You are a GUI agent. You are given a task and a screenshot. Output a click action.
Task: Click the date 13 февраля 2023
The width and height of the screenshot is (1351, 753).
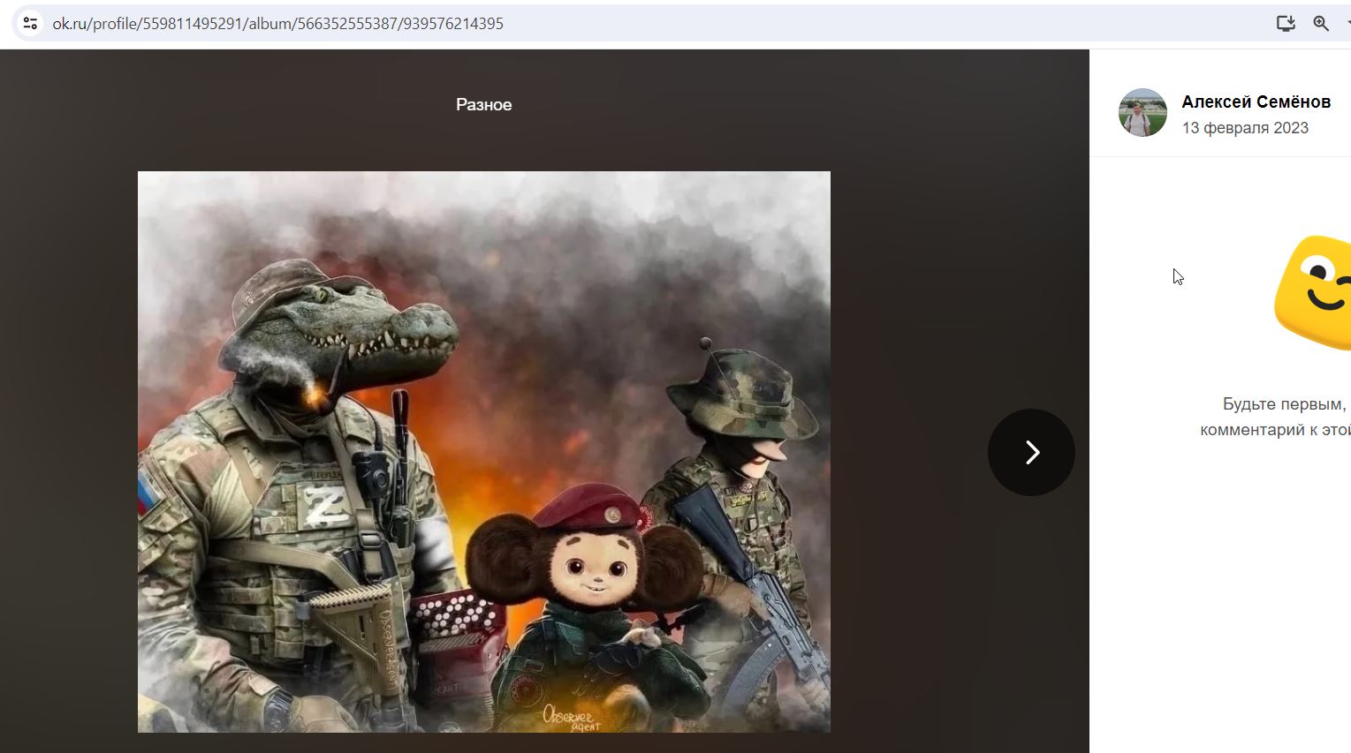coord(1245,128)
